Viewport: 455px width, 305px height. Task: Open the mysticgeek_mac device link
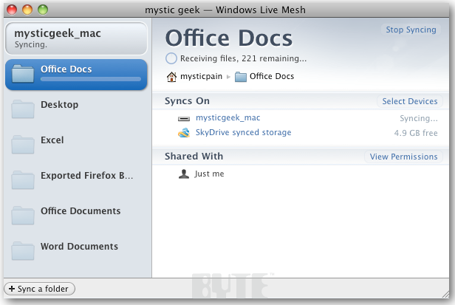227,117
